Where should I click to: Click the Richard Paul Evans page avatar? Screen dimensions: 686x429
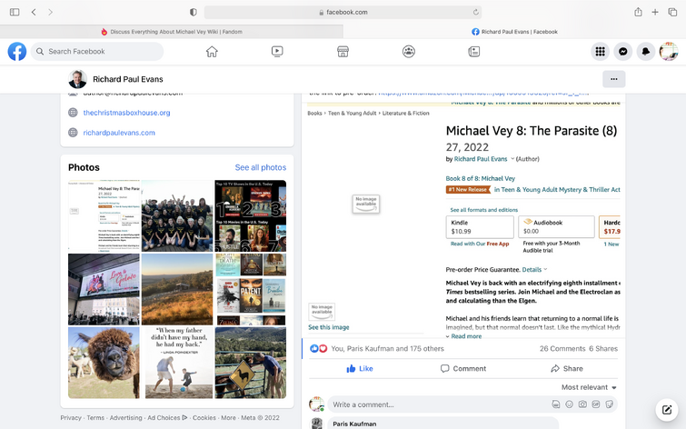(x=77, y=79)
